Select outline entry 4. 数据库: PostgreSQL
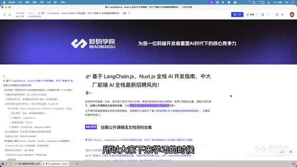 pos(30,127)
